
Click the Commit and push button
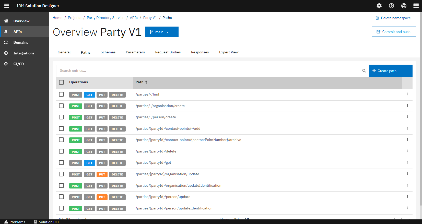pyautogui.click(x=394, y=32)
